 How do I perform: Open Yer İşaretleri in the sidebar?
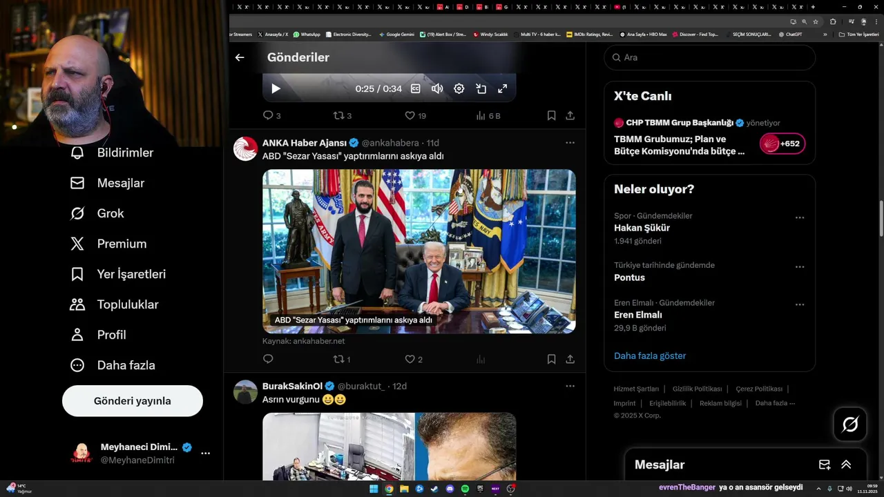pyautogui.click(x=118, y=274)
